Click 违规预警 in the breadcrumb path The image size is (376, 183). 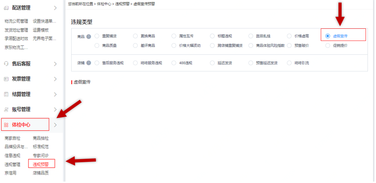click(122, 4)
